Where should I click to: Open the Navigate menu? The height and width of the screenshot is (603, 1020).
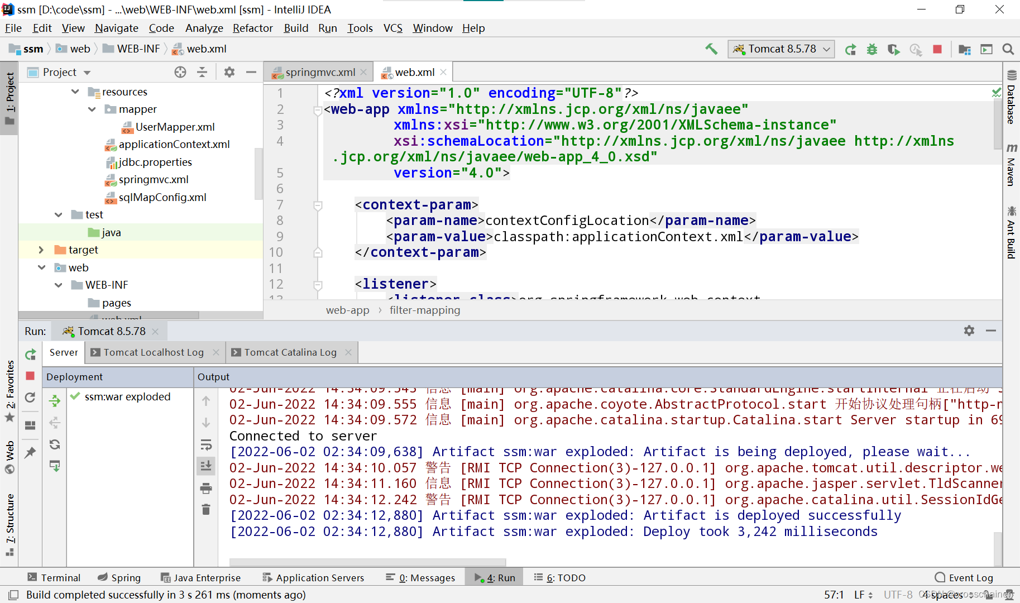point(116,28)
